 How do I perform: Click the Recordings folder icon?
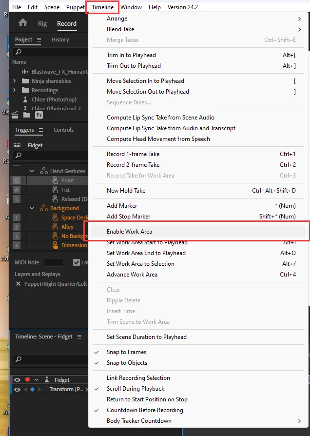pyautogui.click(x=25, y=90)
